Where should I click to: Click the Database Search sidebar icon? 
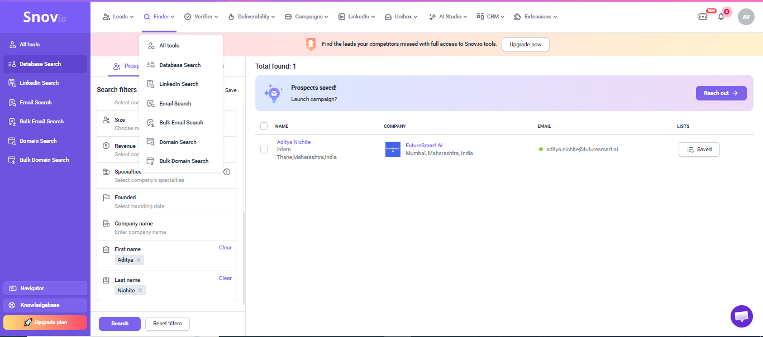coord(12,64)
